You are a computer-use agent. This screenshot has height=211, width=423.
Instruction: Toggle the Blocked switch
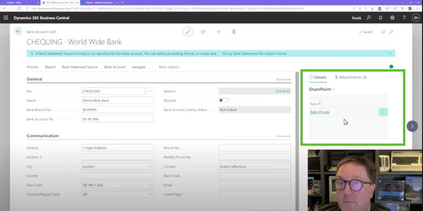pos(224,100)
